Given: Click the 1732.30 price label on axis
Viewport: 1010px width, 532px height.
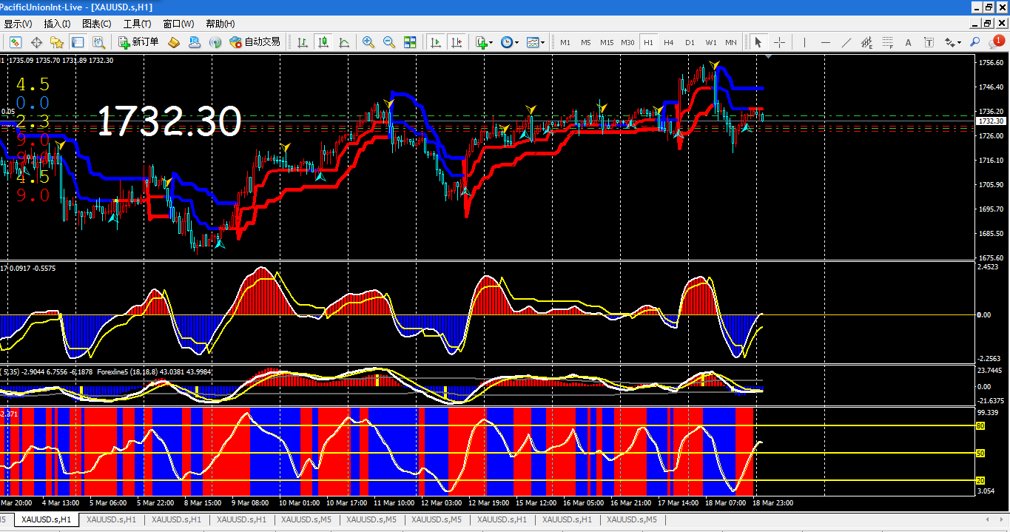Looking at the screenshot, I should pos(990,121).
